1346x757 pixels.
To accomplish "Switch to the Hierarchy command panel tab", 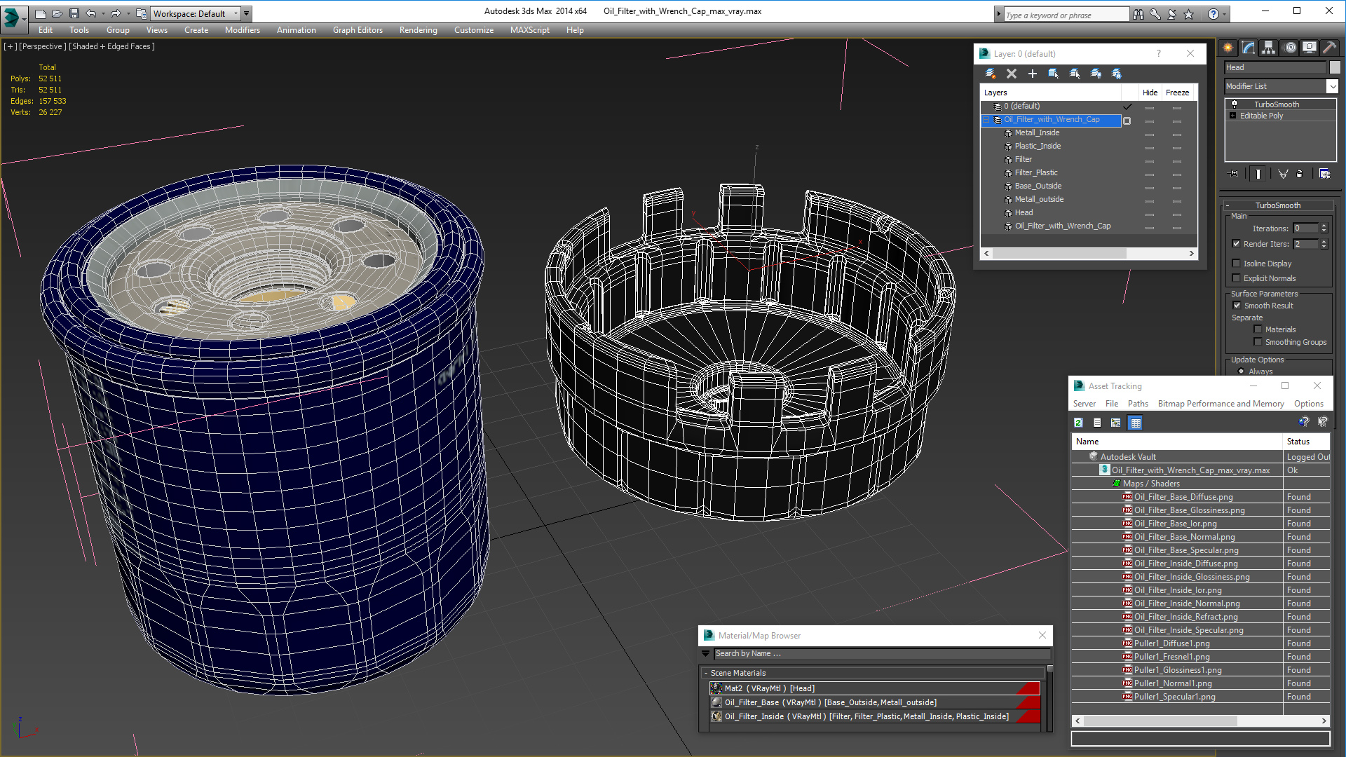I will tap(1269, 48).
